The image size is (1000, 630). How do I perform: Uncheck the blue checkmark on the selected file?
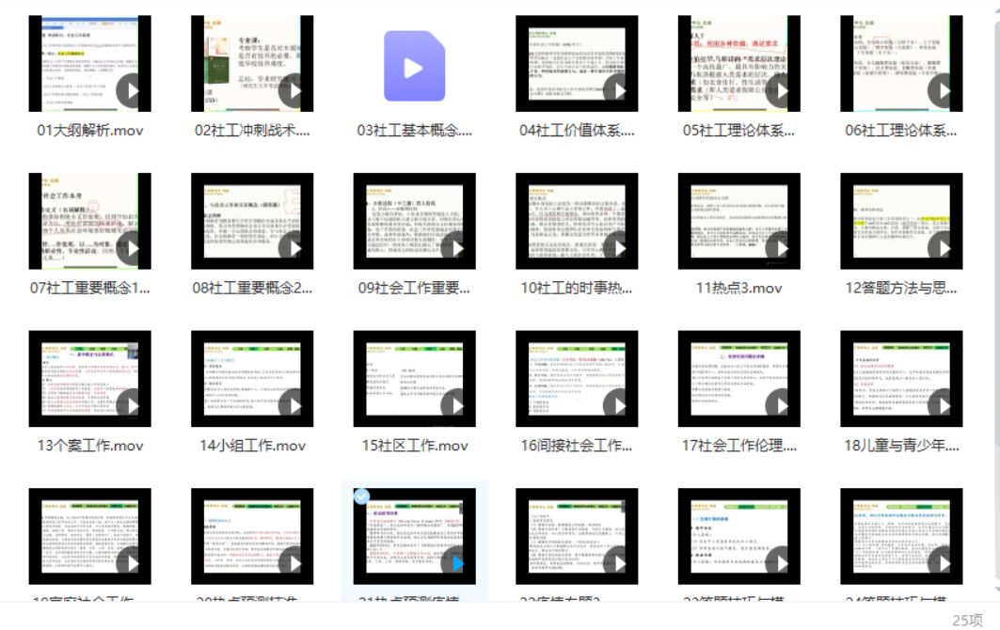361,496
